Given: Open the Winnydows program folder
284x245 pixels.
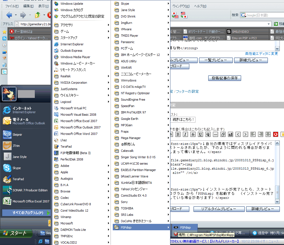Looking at the screenshot, I should tap(141, 81).
